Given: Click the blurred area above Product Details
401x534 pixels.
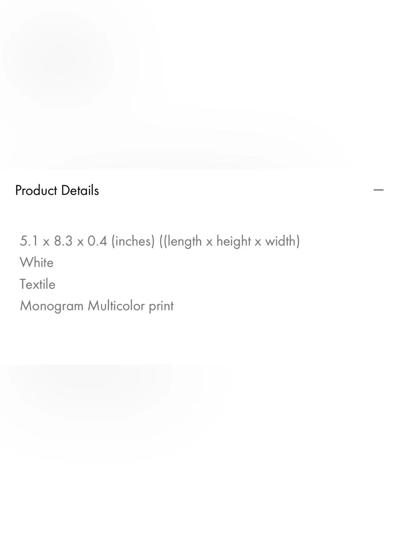Looking at the screenshot, I should click(200, 84).
